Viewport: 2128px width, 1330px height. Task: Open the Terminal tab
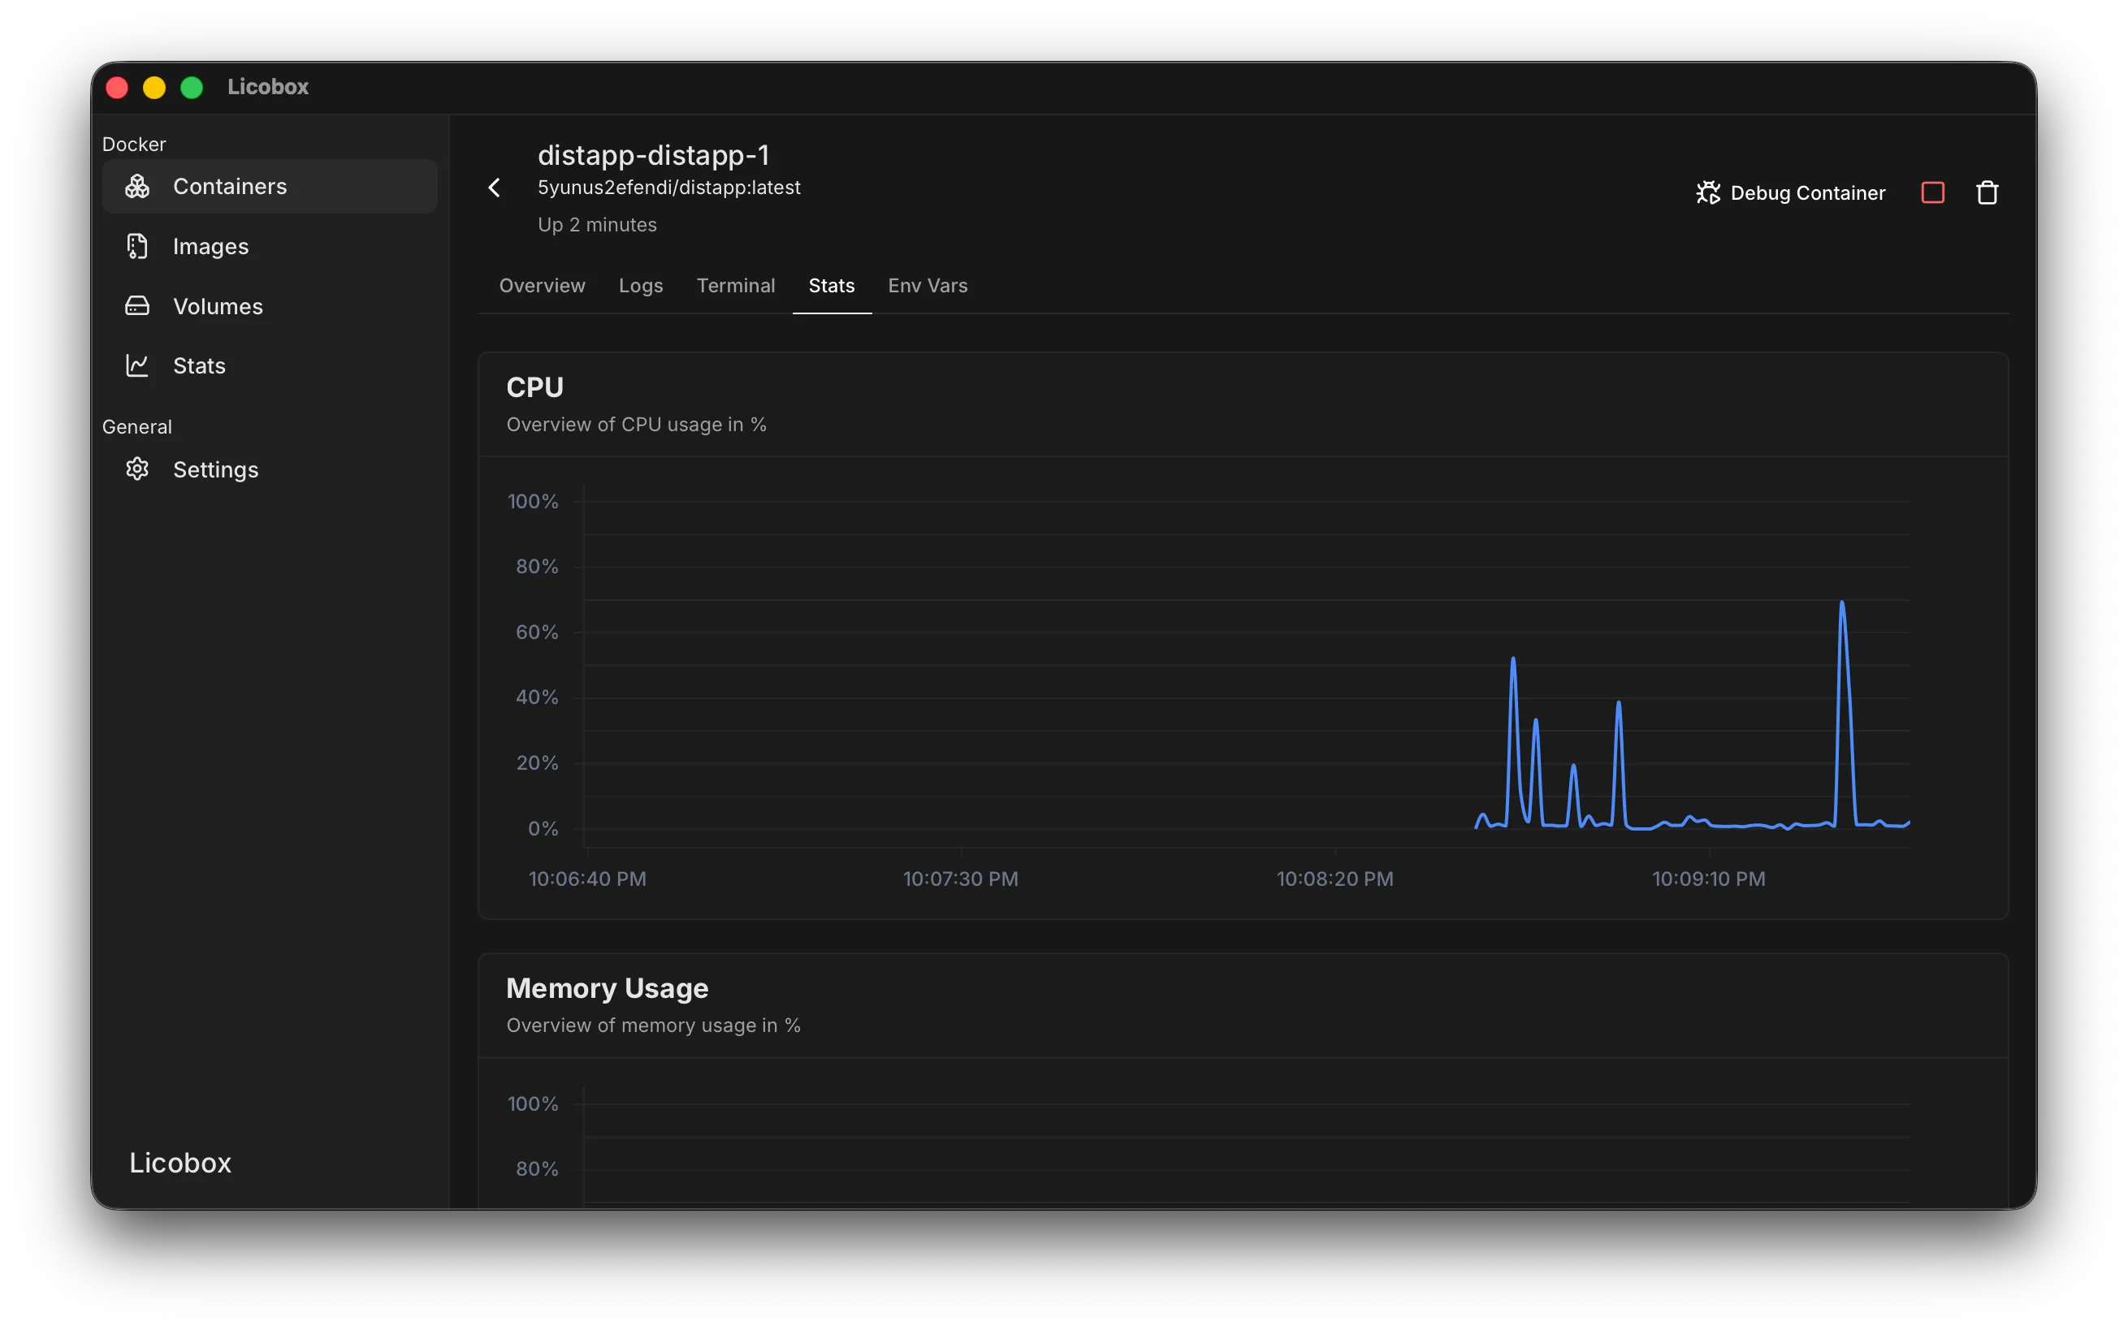point(735,286)
